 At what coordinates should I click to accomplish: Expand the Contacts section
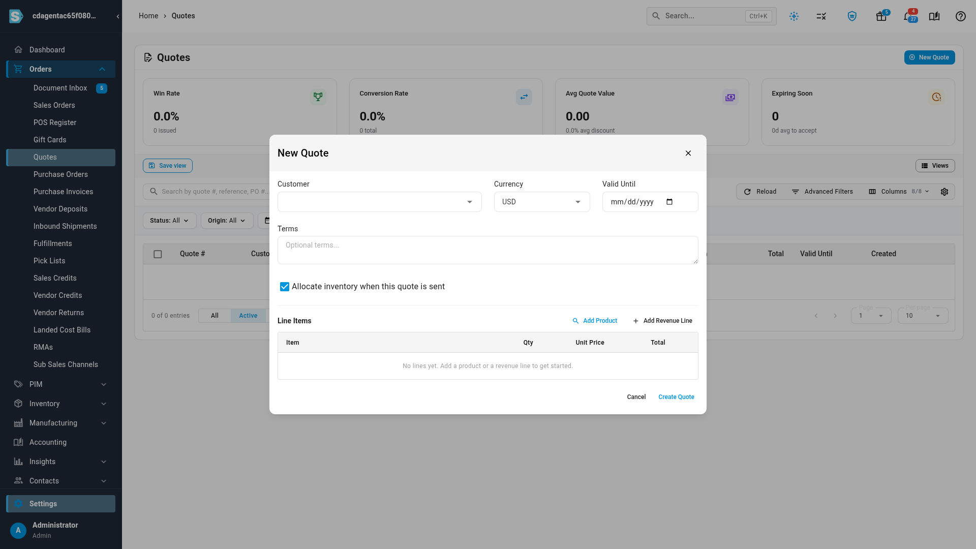(x=61, y=481)
